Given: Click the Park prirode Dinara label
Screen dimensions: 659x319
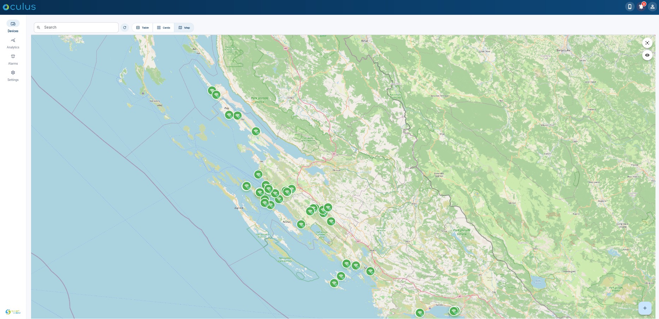Looking at the screenshot, I should tap(462, 232).
